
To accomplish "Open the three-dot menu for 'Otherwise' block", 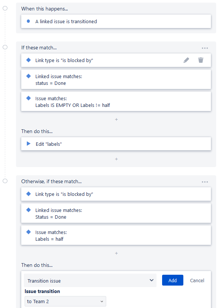I will point(205,182).
